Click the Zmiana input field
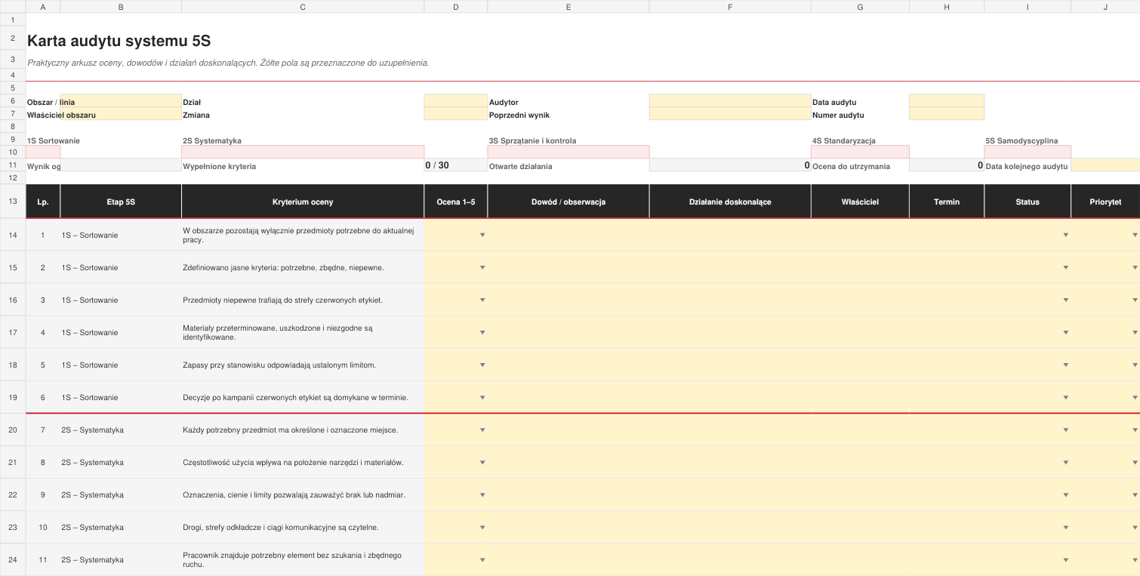 coord(456,114)
